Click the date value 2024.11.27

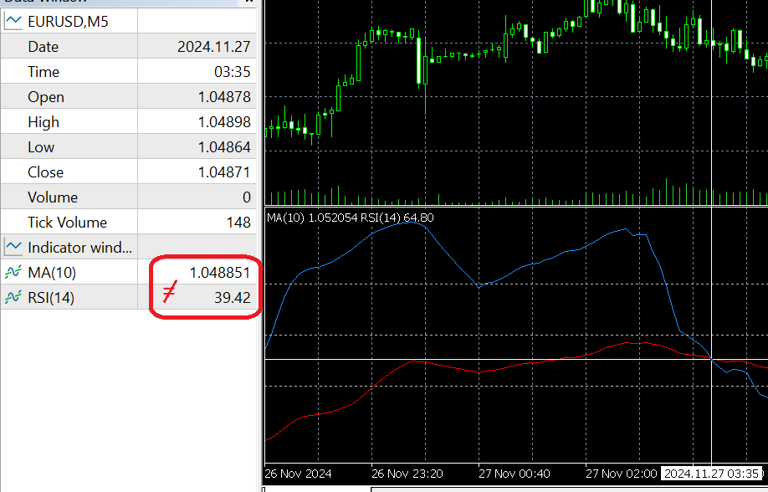point(213,47)
